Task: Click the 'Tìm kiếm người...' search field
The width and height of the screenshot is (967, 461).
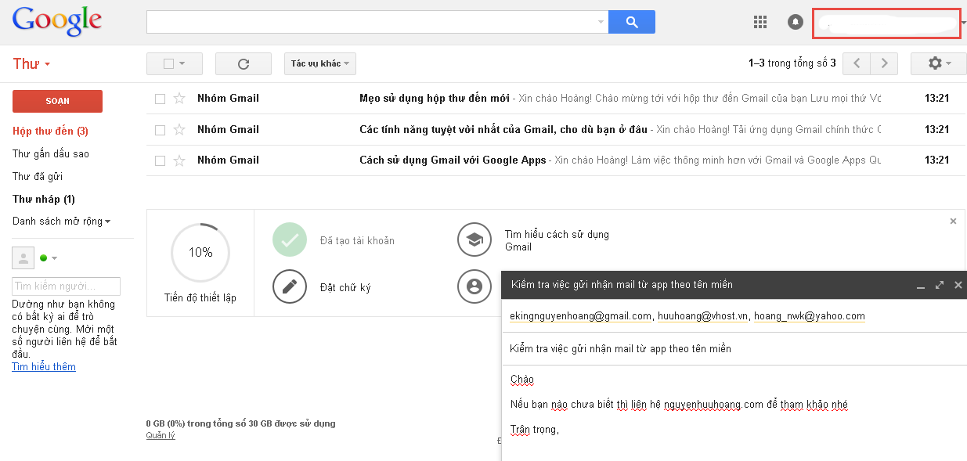Action: 66,286
